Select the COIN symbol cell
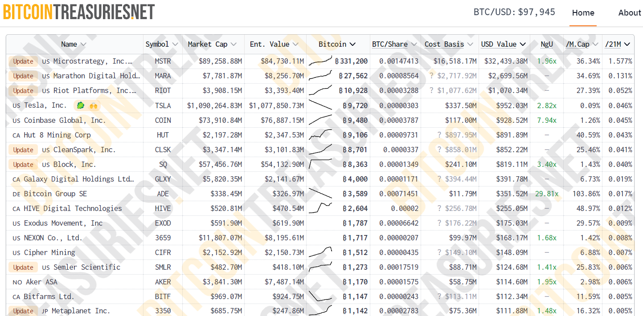 click(163, 120)
